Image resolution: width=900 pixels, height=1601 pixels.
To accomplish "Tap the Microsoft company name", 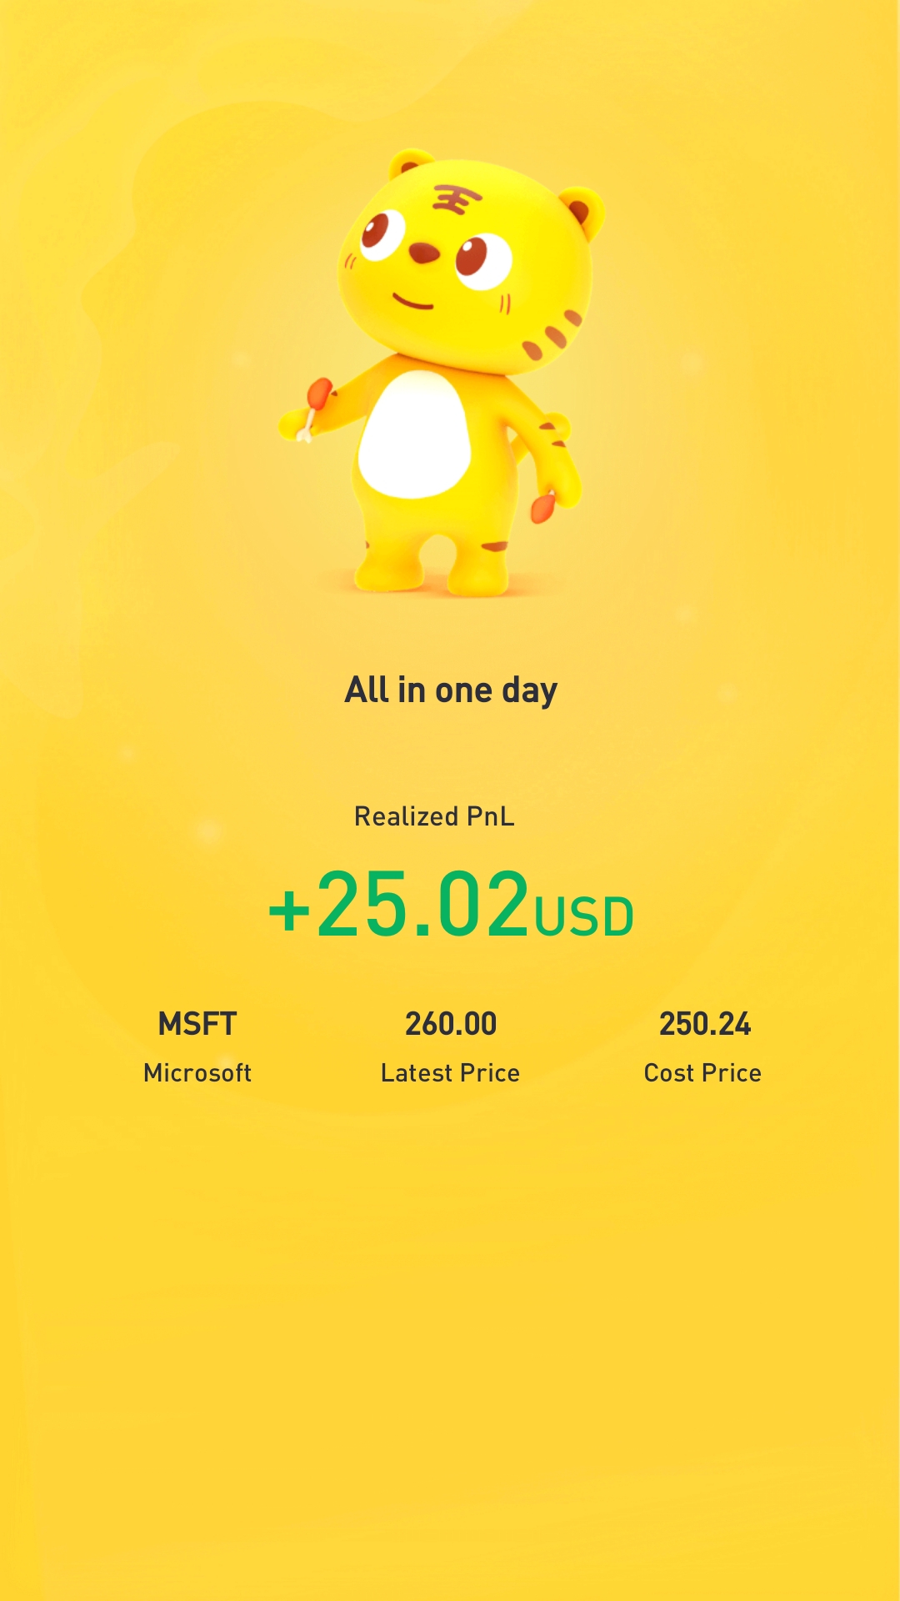I will coord(197,1073).
